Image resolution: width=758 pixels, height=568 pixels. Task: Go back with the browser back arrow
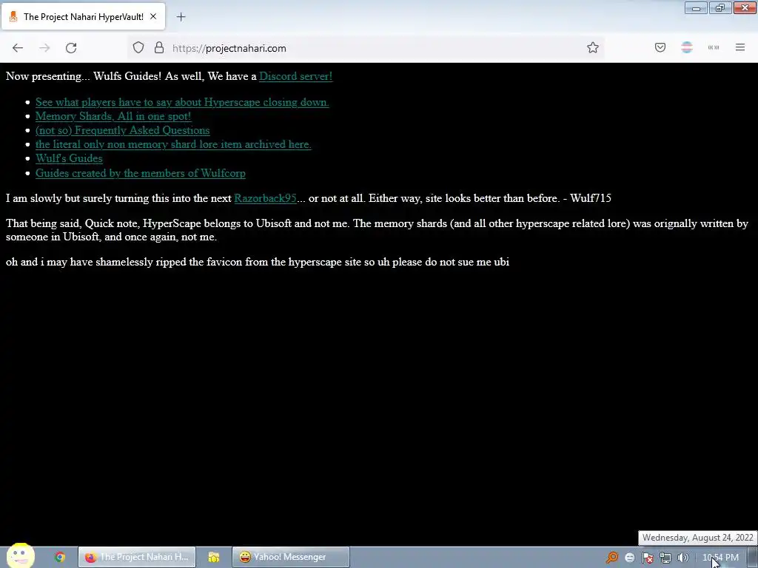coord(18,48)
